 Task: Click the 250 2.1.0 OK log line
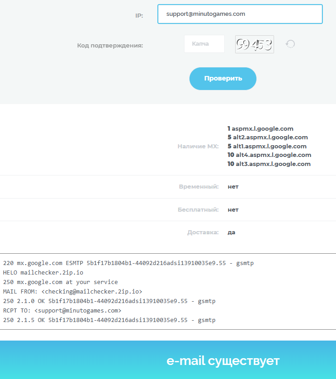(x=109, y=301)
